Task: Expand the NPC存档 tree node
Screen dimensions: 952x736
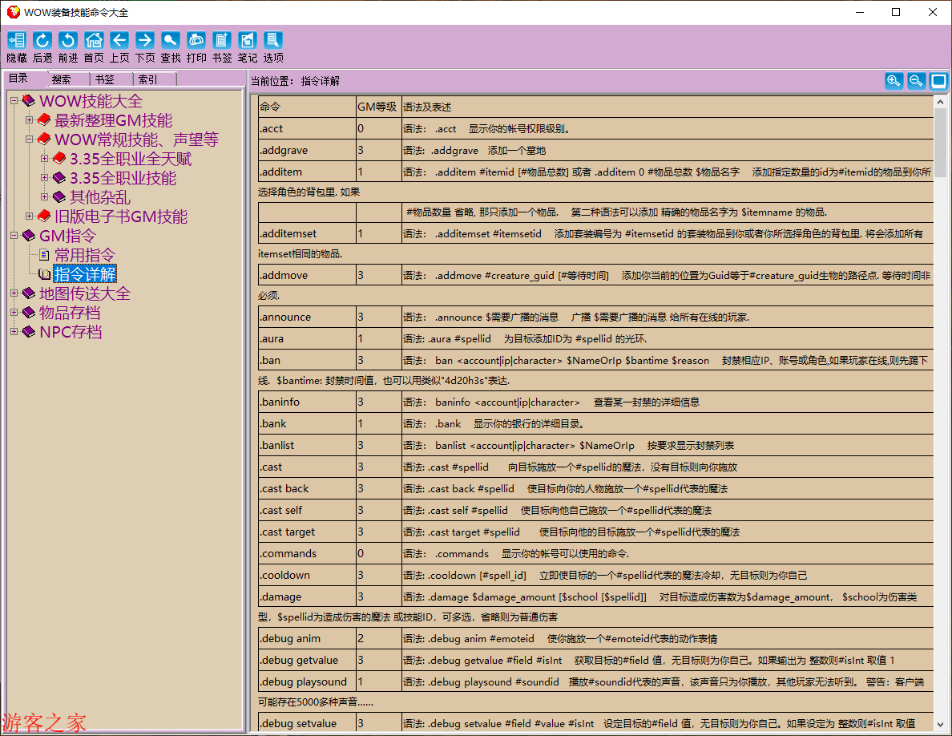Action: (14, 332)
